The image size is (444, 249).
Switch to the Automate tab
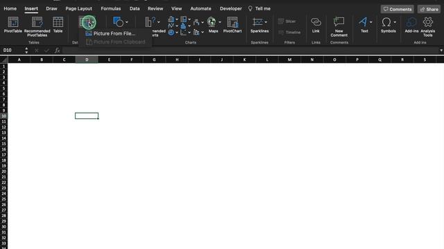click(200, 9)
